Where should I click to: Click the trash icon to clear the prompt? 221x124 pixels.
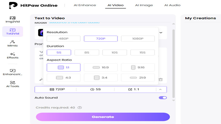point(161,79)
